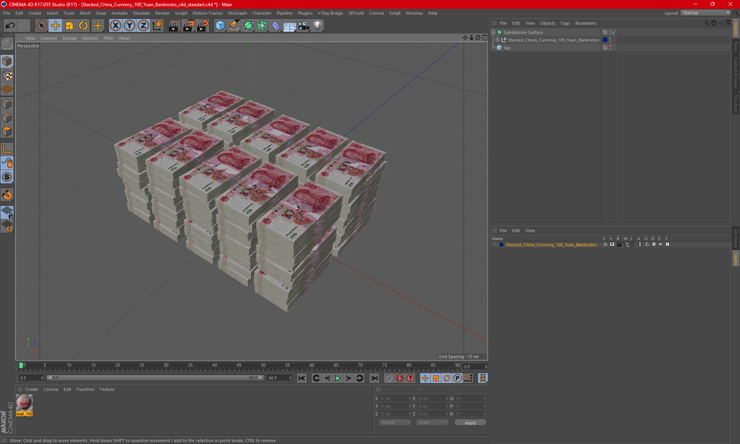The width and height of the screenshot is (740, 444).
Task: Open Material Manager Texture menu
Action: (x=107, y=389)
